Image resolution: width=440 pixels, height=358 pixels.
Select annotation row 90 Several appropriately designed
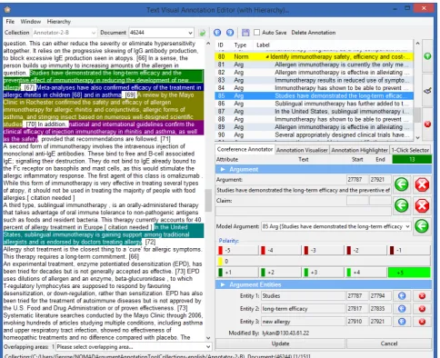[x=314, y=134]
